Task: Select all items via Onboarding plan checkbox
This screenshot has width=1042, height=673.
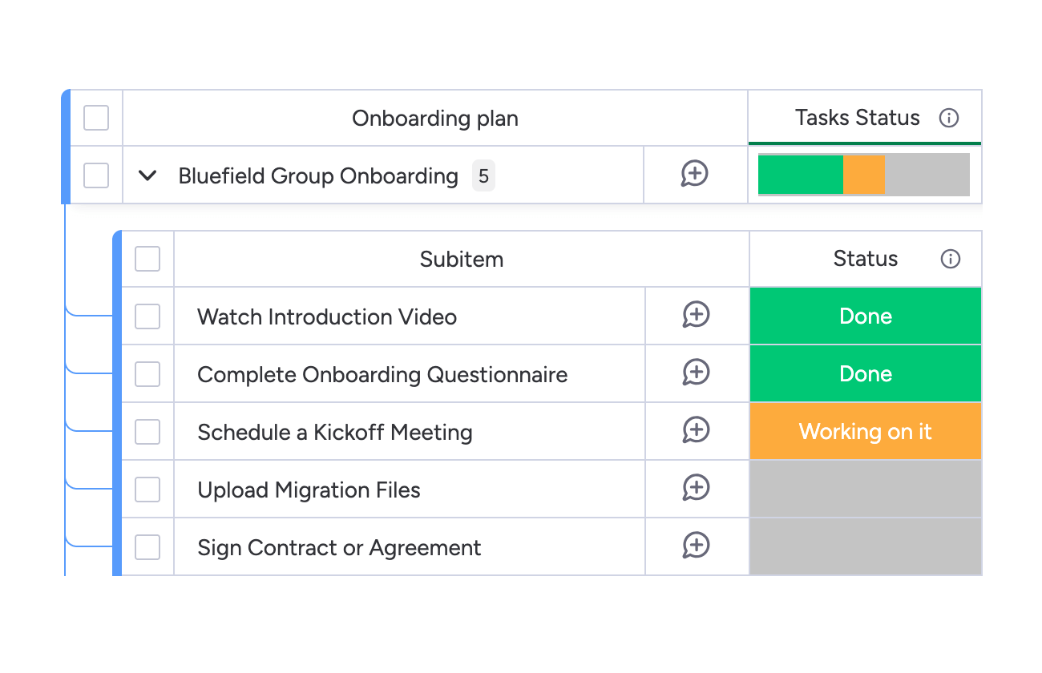Action: (96, 118)
